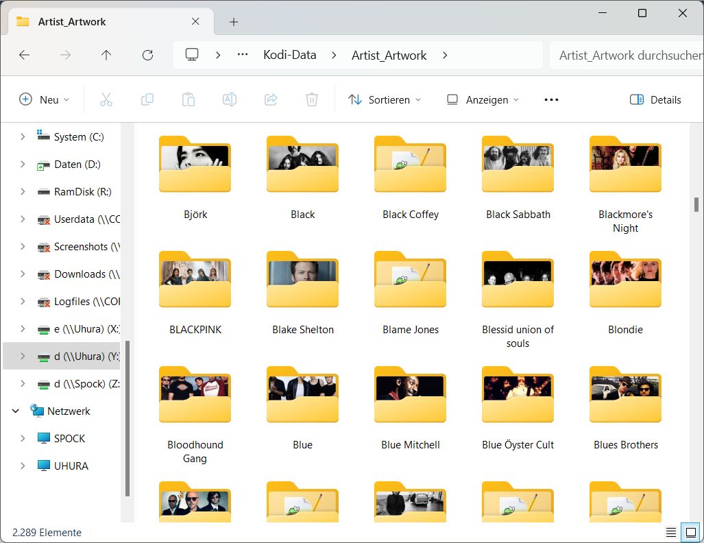
Task: Show hidden breadcrumb path ellipsis
Action: click(x=243, y=55)
